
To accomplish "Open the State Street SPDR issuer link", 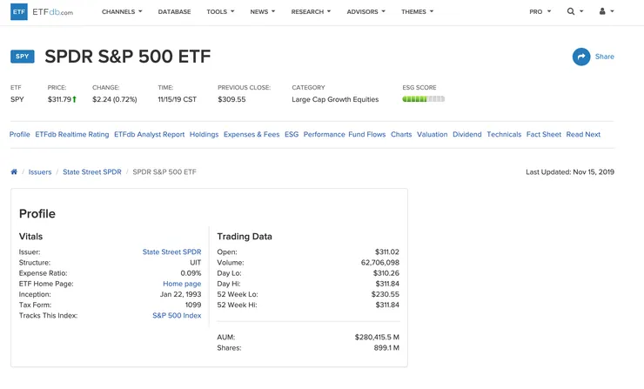I will coord(171,252).
